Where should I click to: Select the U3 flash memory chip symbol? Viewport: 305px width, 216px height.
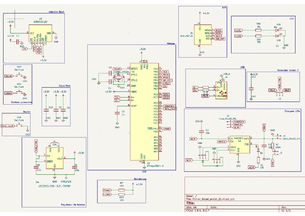click(x=40, y=33)
